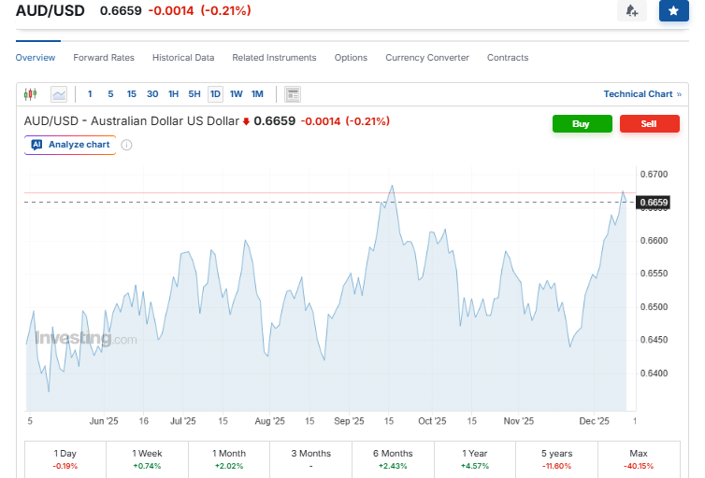The width and height of the screenshot is (705, 478).
Task: Click the Nov '25 date axis label
Action: (x=518, y=421)
